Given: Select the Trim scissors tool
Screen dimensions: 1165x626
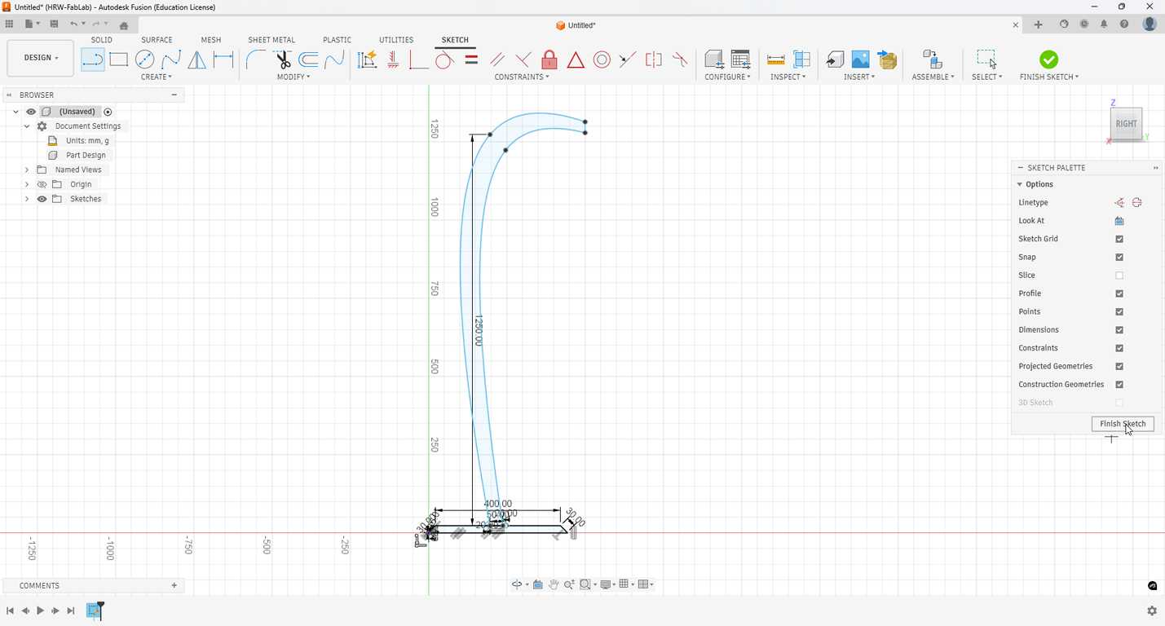Looking at the screenshot, I should pos(282,60).
